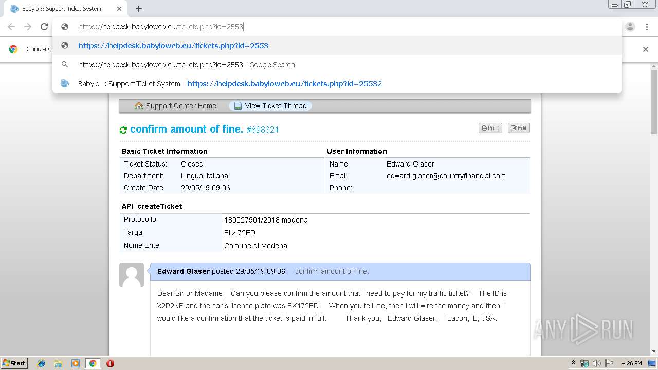The image size is (658, 370).
Task: Open the Chrome three-dot menu
Action: tap(647, 27)
